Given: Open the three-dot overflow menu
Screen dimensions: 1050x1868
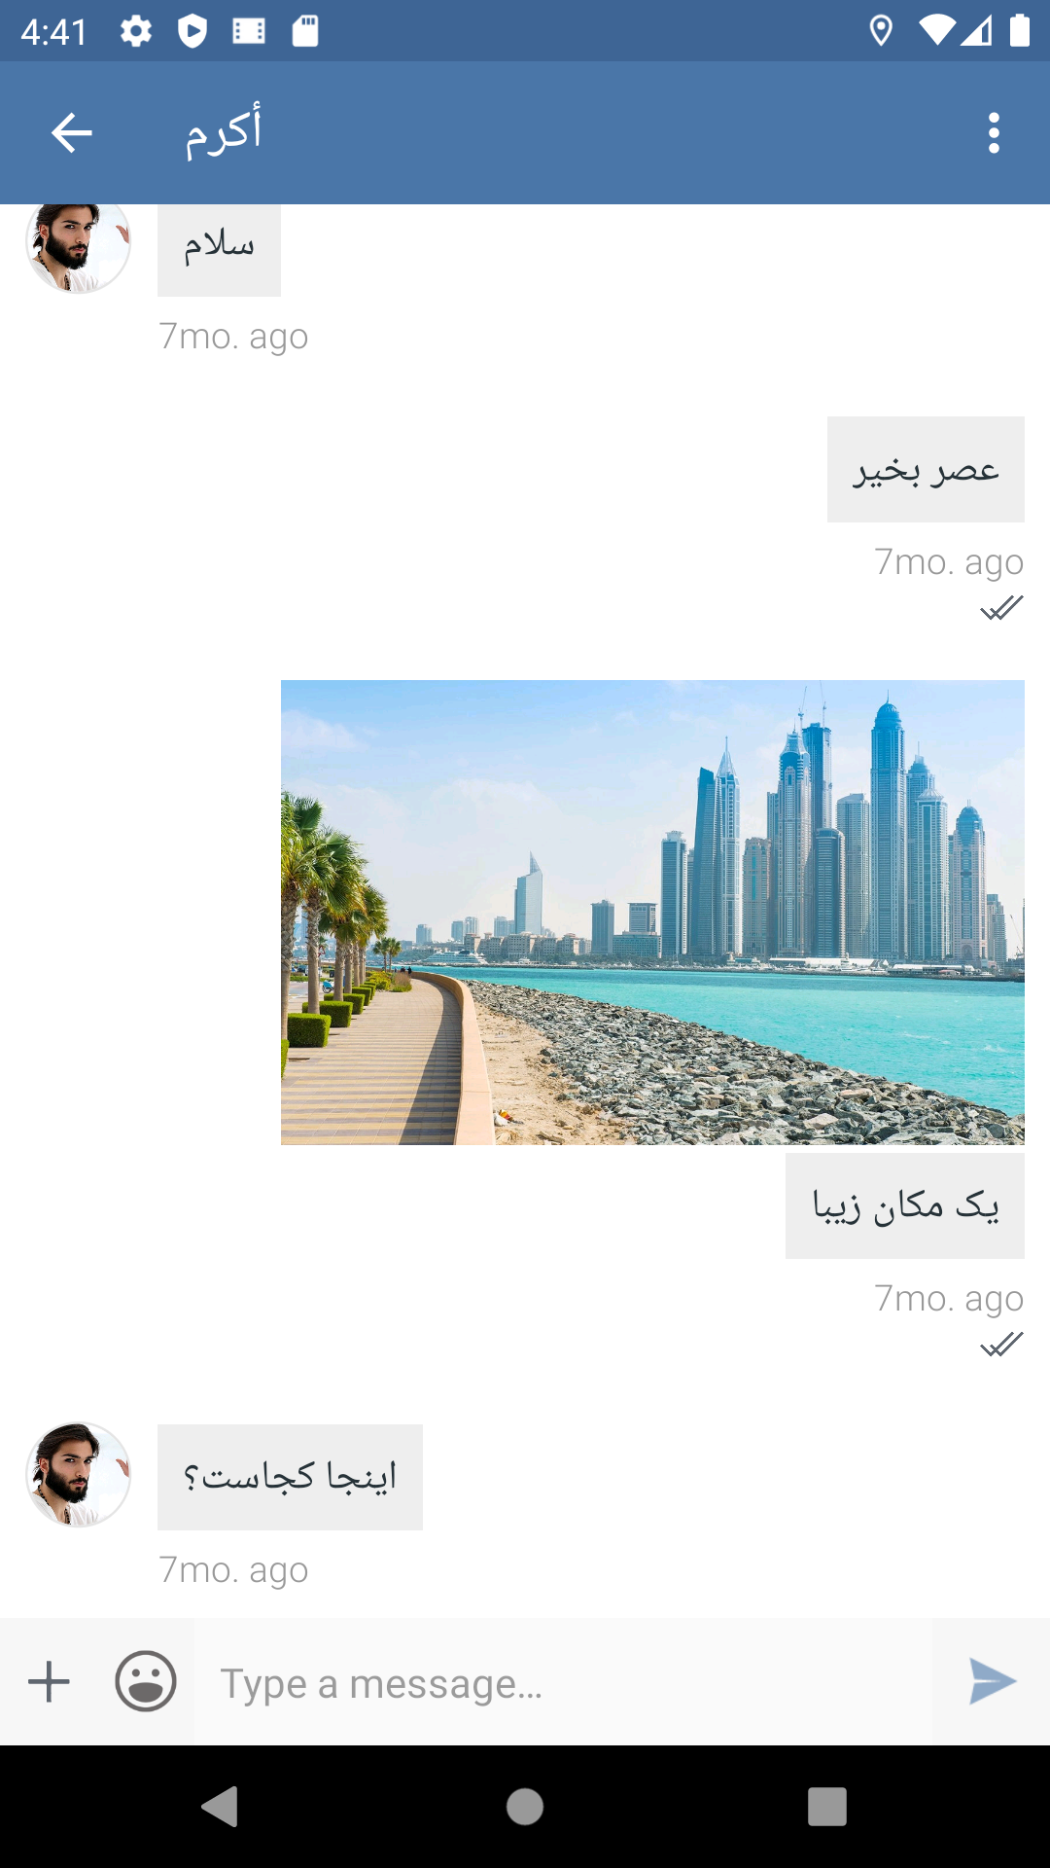Looking at the screenshot, I should tap(994, 133).
